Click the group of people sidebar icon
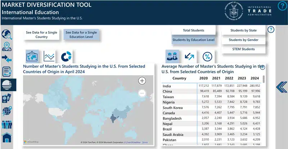Screen dimensions: 288x149 coord(7,125)
